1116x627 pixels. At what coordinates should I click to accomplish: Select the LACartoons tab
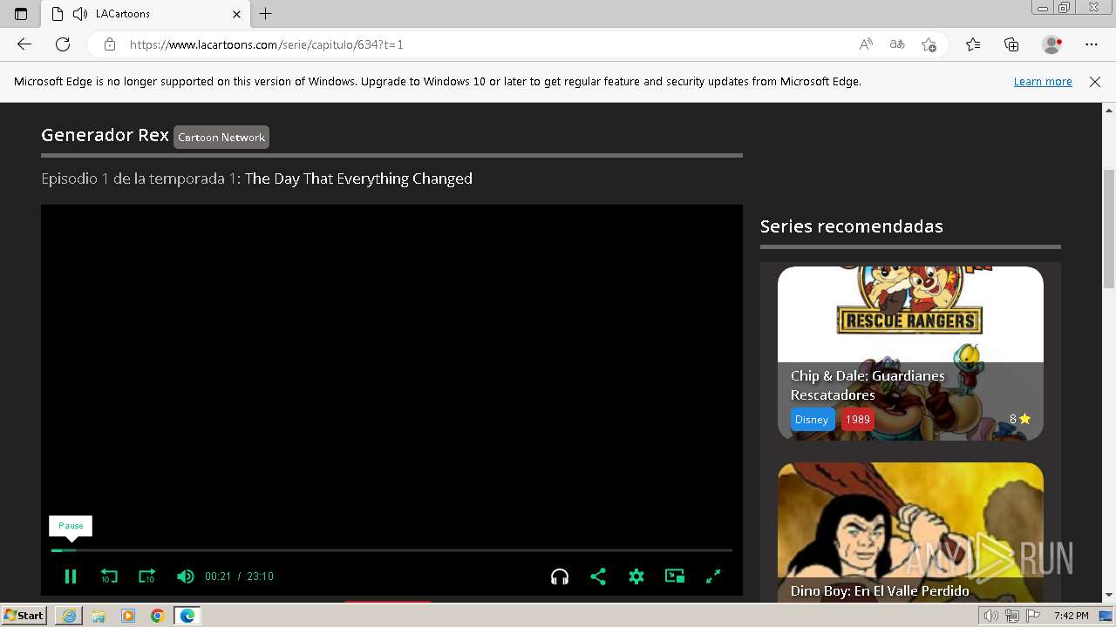pyautogui.click(x=146, y=14)
